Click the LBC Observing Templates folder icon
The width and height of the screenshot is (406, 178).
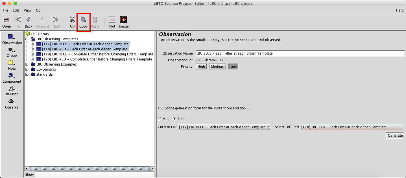click(x=33, y=39)
